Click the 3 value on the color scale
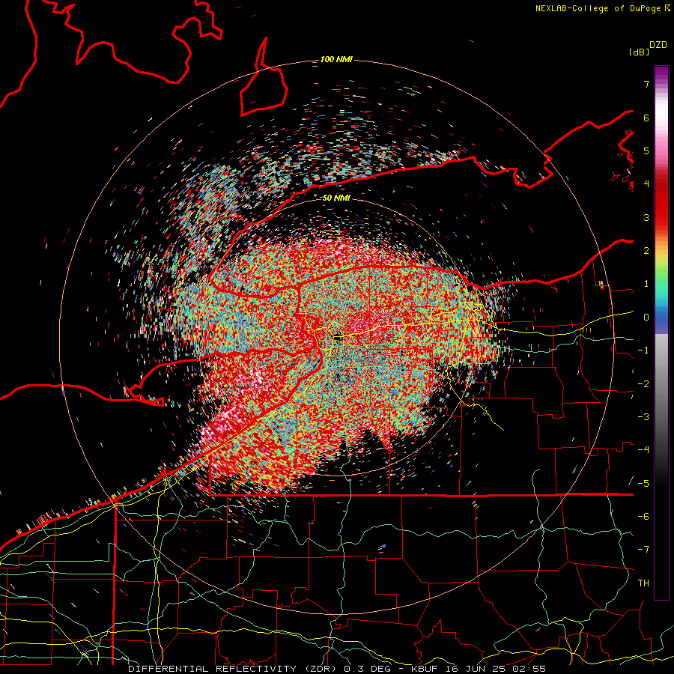 [646, 217]
